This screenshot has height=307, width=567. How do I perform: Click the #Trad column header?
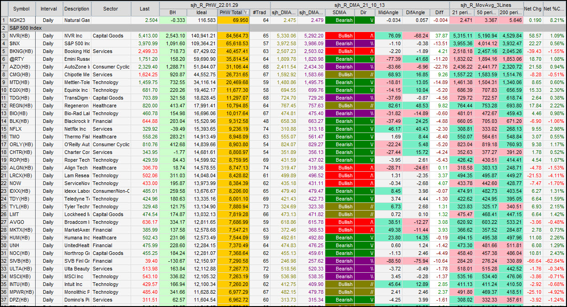tap(260, 12)
